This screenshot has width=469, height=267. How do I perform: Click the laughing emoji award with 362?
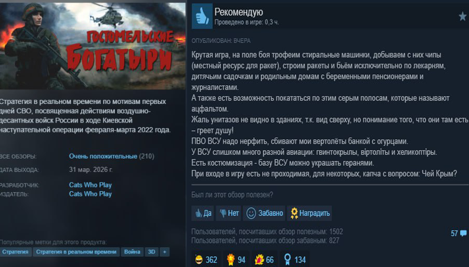point(199,260)
